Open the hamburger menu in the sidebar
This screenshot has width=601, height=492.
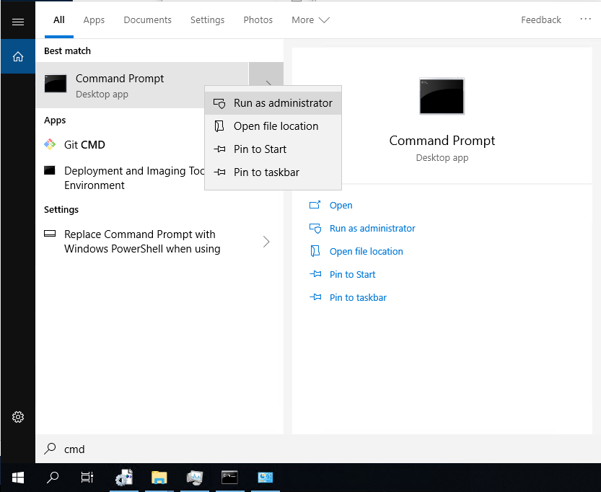coord(18,22)
